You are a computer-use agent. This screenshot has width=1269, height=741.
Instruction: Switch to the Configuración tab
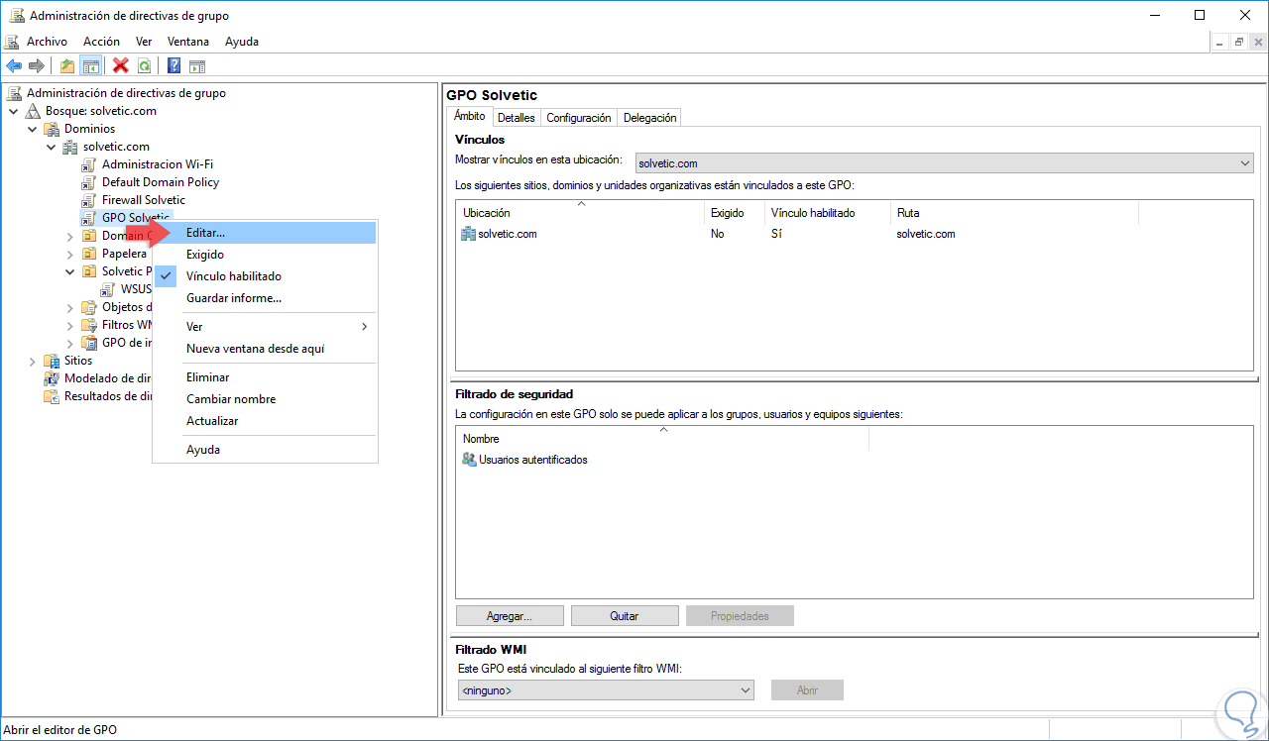[x=579, y=118]
